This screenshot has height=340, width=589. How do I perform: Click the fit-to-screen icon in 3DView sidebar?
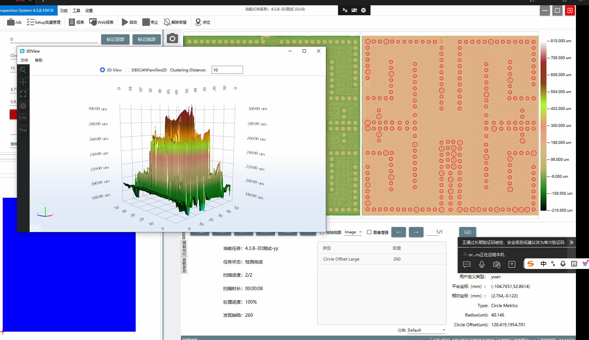point(23,94)
